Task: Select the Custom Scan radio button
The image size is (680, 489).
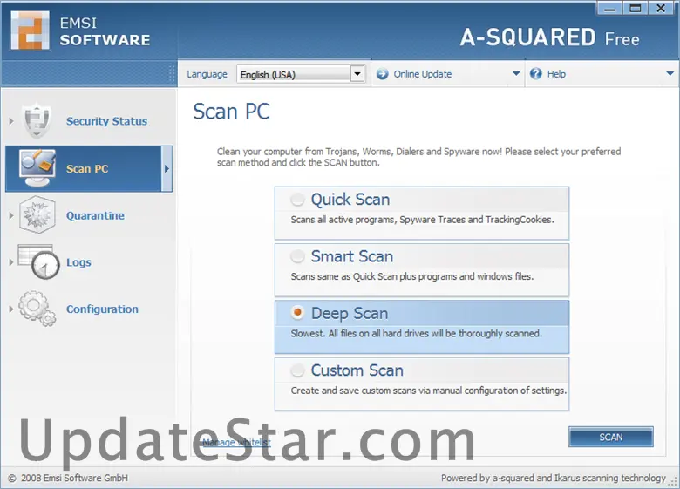Action: coord(297,370)
